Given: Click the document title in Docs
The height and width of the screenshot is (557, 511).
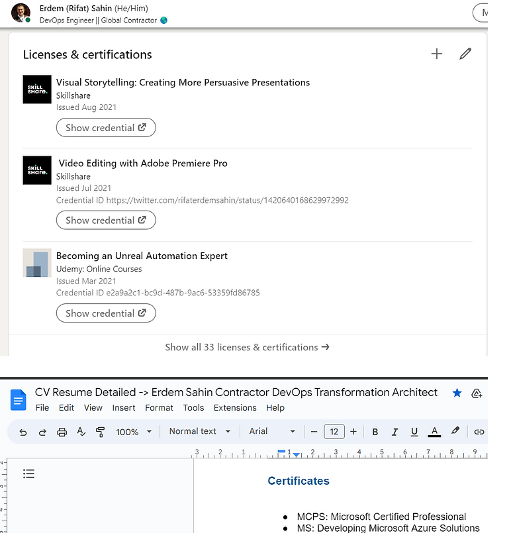Looking at the screenshot, I should coord(236,393).
